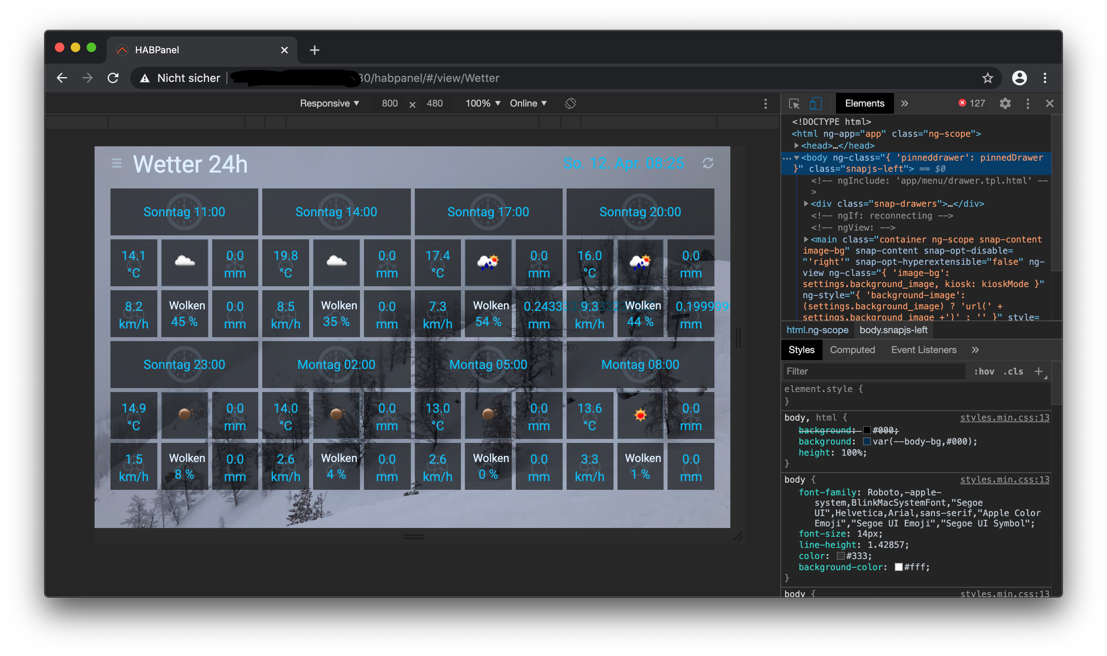Open DevTools settings gear
1107x656 pixels.
(1005, 103)
